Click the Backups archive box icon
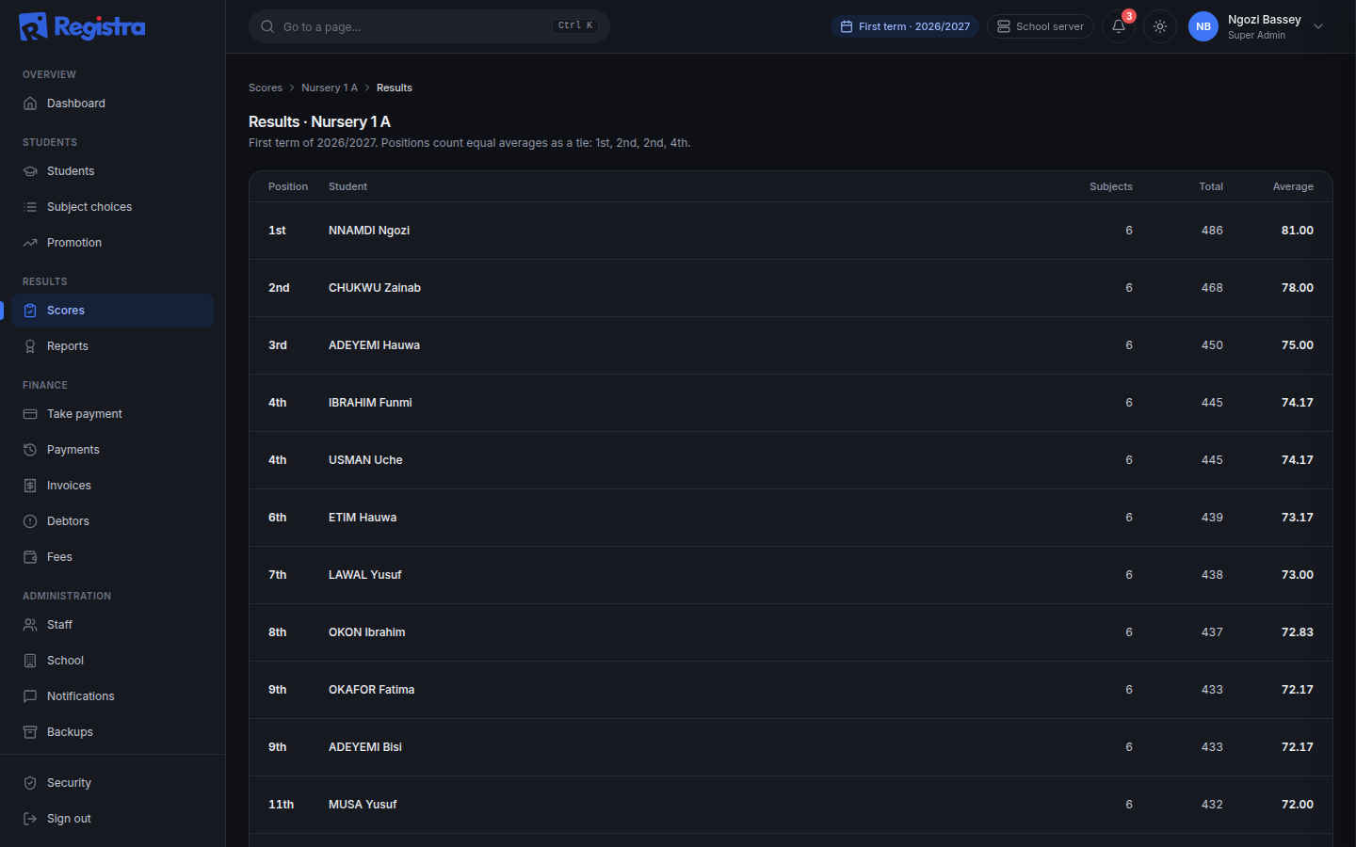The height and width of the screenshot is (847, 1356). [x=30, y=732]
